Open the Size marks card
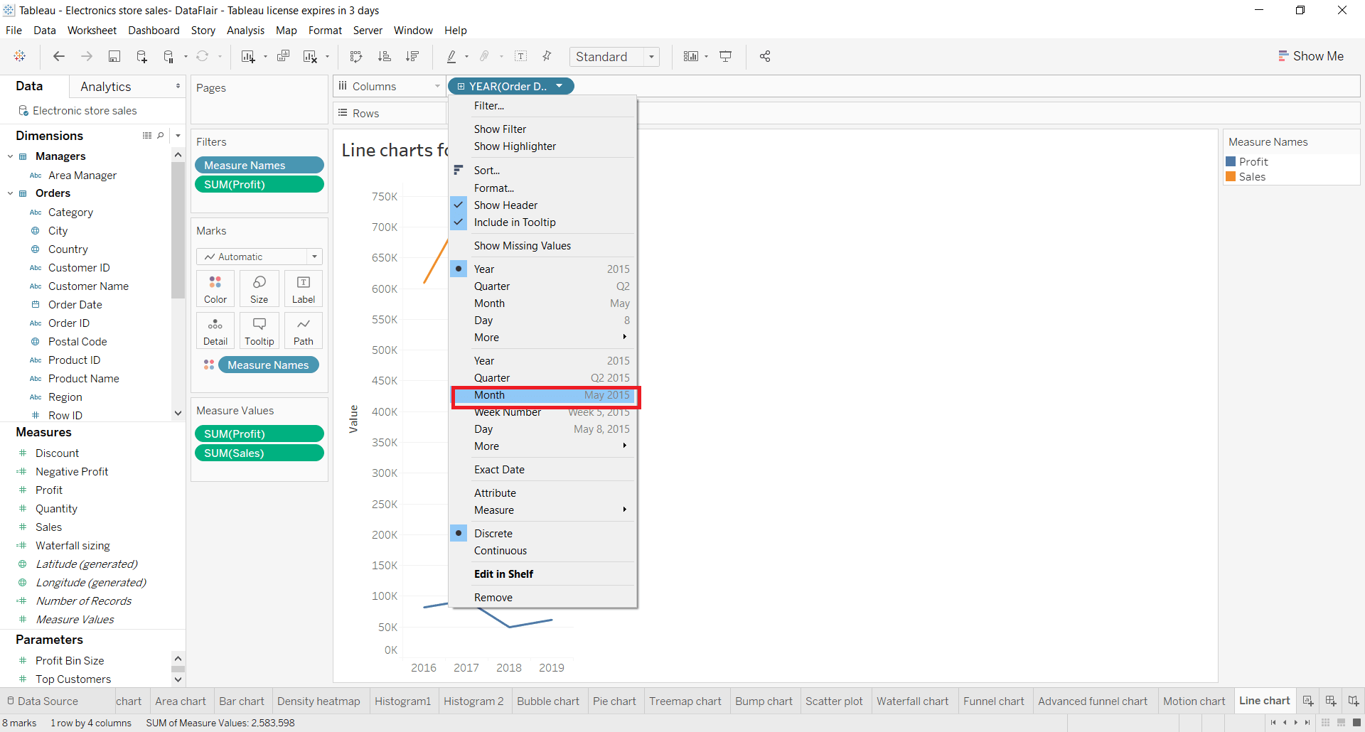 259,289
